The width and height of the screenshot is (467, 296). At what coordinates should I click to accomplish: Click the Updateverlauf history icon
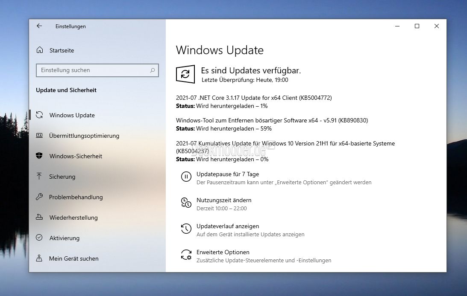tap(186, 229)
